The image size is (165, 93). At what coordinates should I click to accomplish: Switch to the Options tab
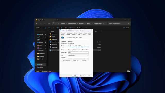pyautogui.click(x=74, y=35)
